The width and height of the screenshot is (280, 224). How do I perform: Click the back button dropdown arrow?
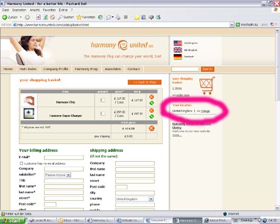coord(21,17)
